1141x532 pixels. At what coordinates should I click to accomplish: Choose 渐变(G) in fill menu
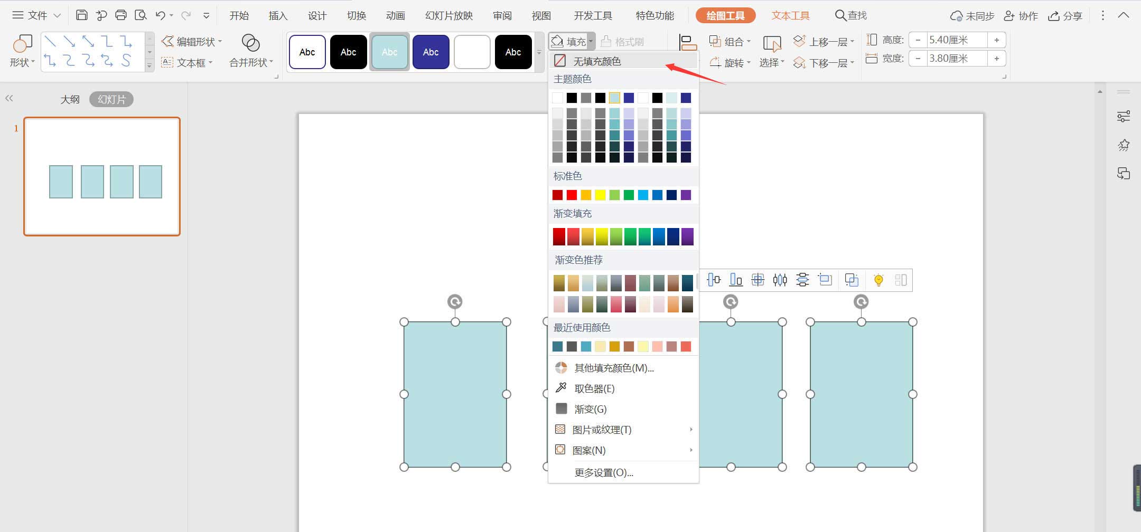tap(623, 409)
